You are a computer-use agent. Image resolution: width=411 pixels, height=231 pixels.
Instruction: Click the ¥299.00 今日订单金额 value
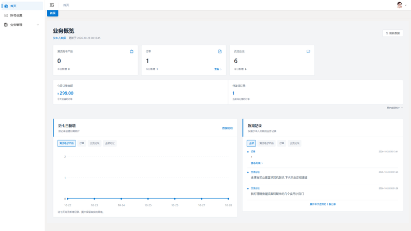66,93
